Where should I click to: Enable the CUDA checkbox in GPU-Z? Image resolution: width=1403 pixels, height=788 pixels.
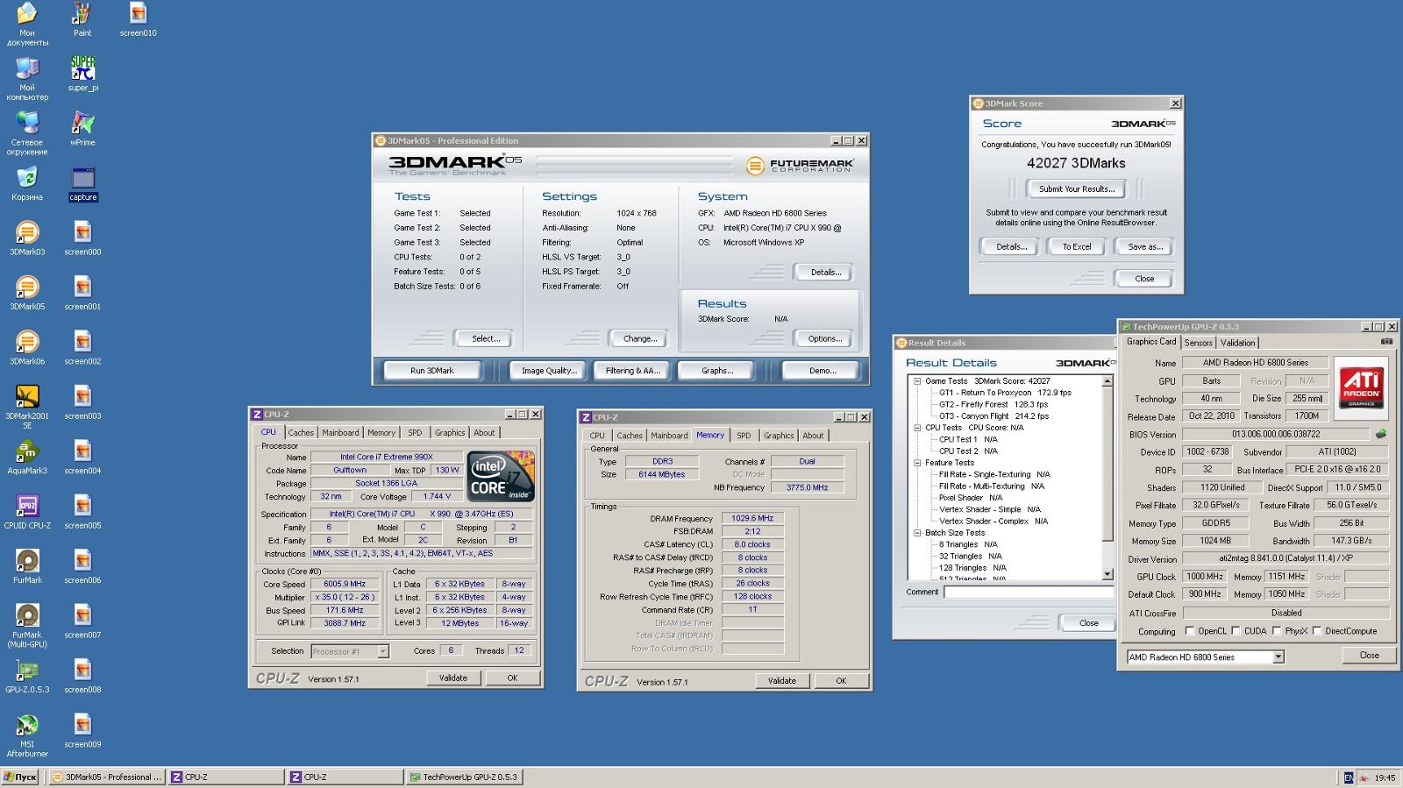[x=1236, y=631]
